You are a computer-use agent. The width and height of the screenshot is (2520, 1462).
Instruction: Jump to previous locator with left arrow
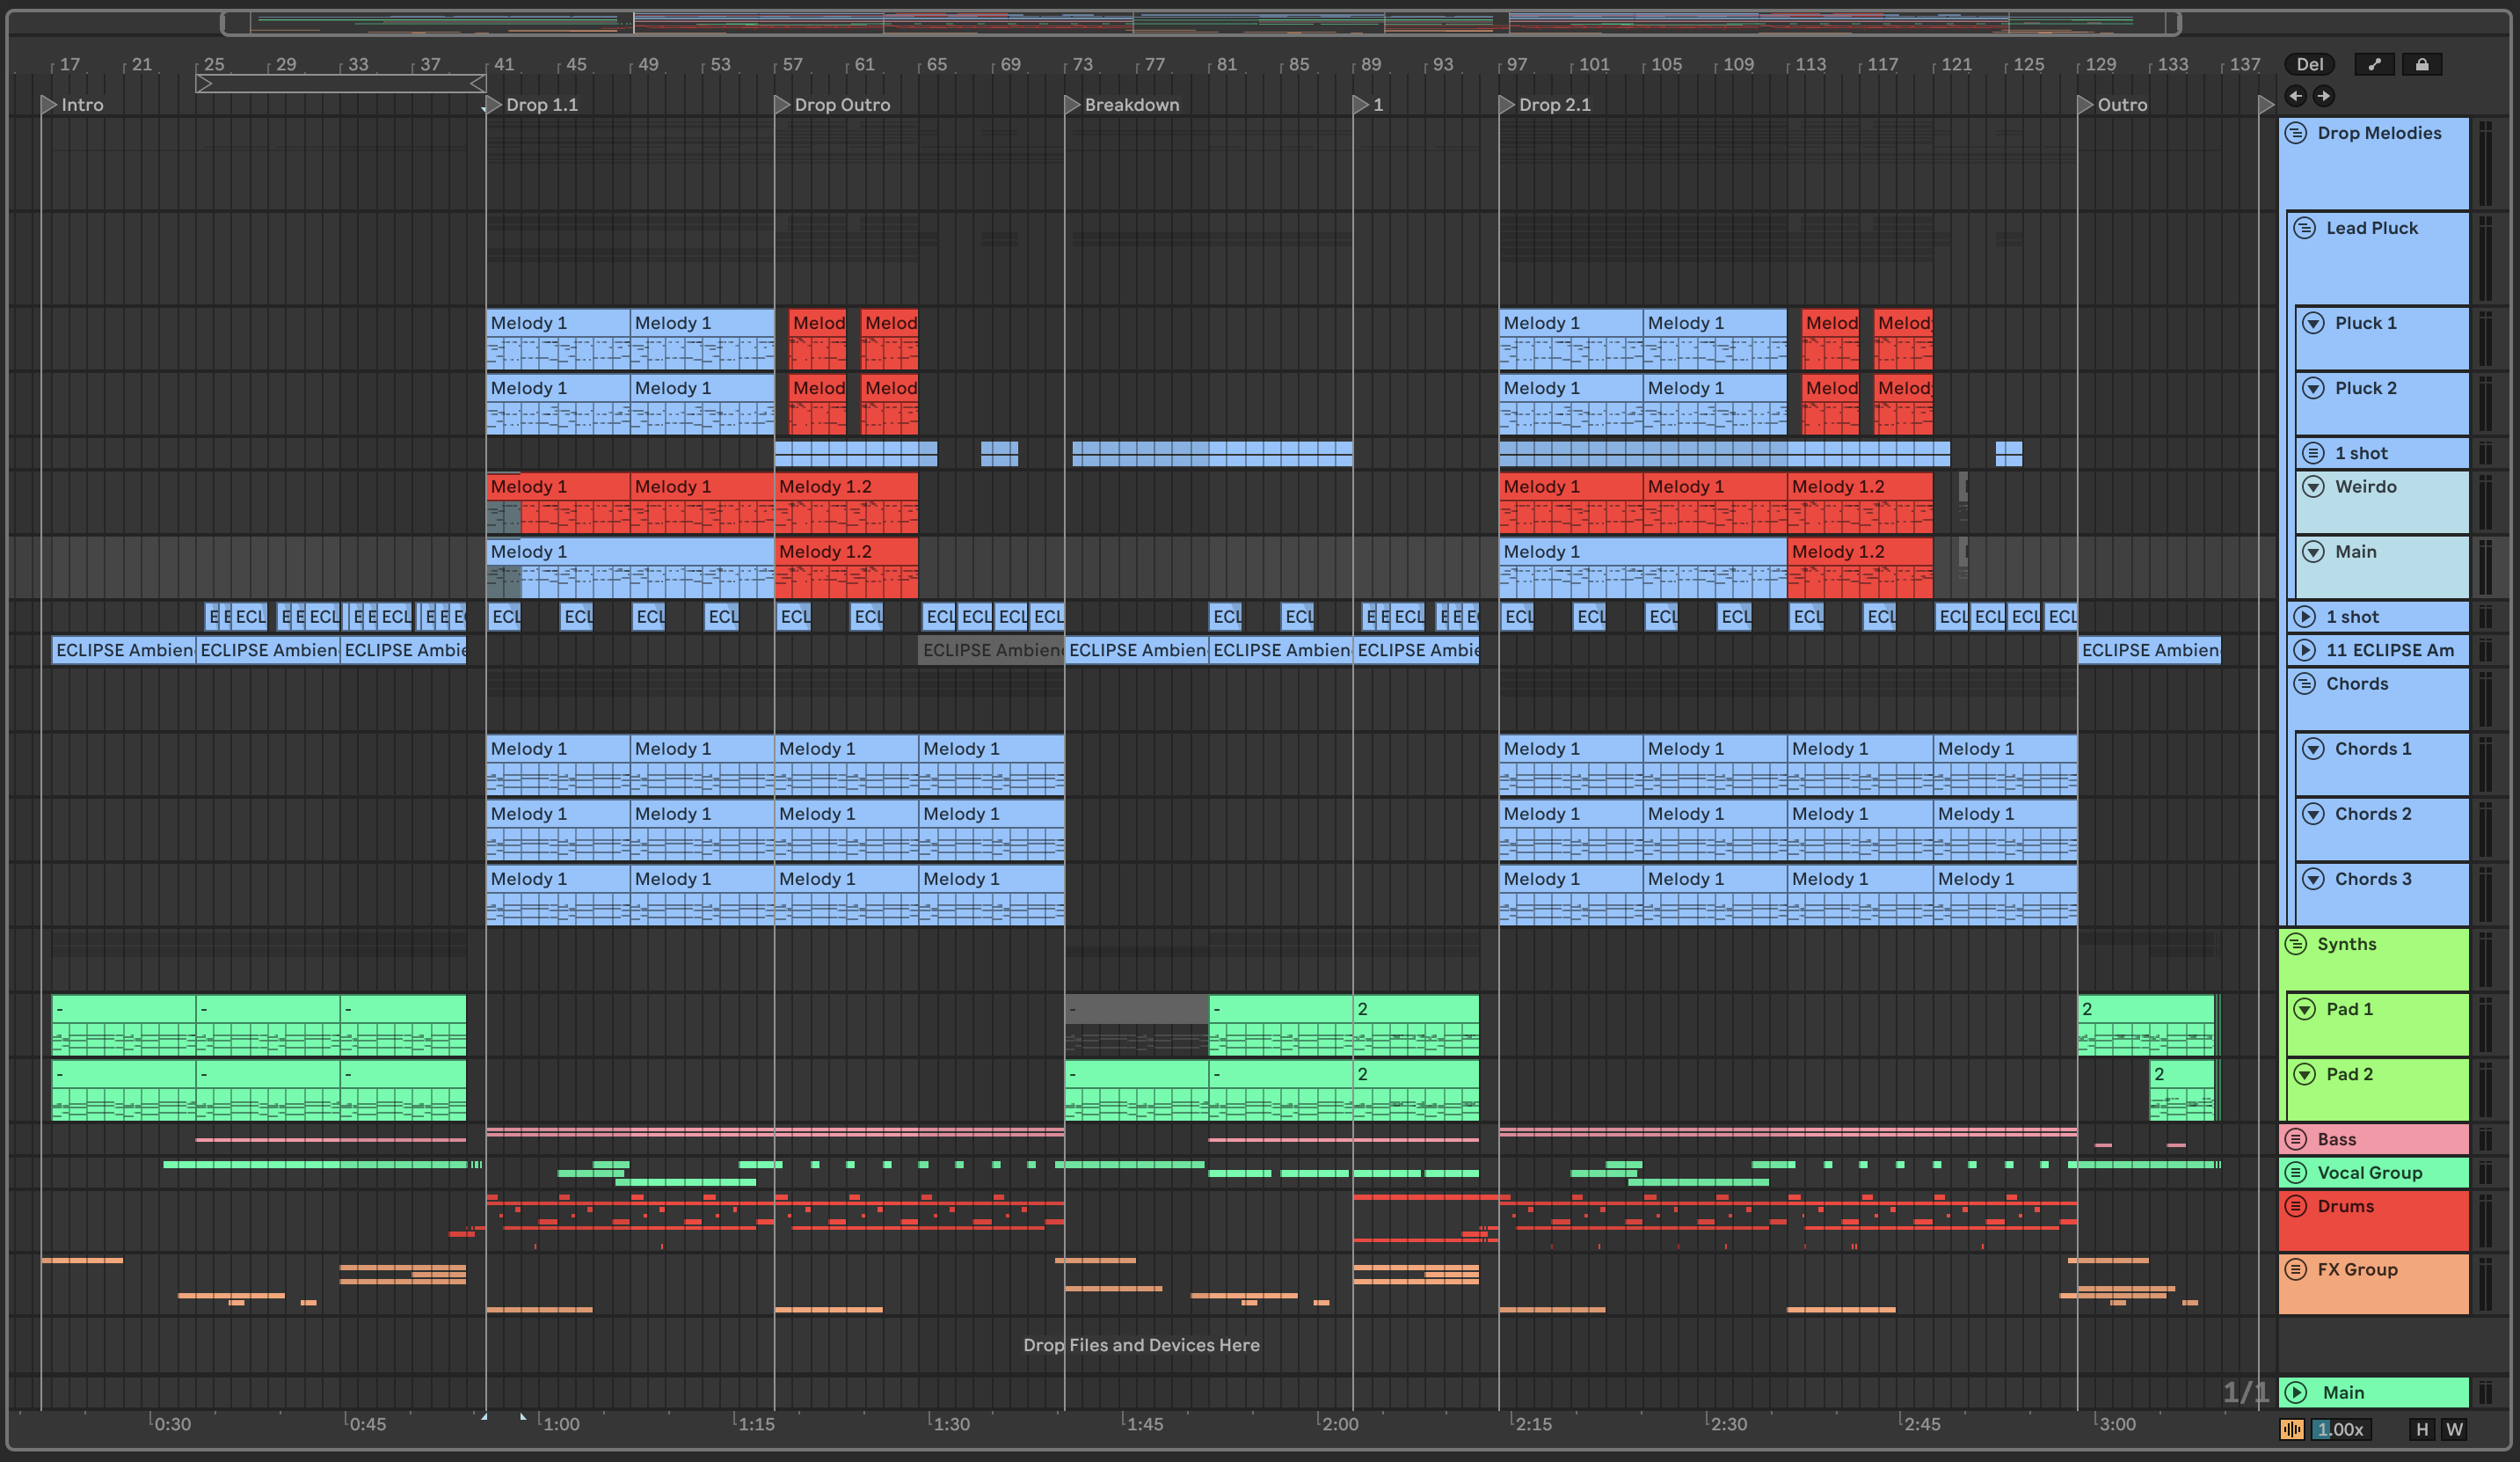click(x=2296, y=96)
